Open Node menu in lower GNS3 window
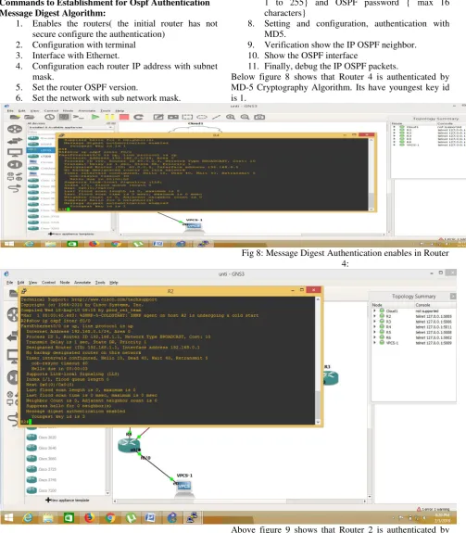Viewport: 466px width, 533px height. click(65, 283)
